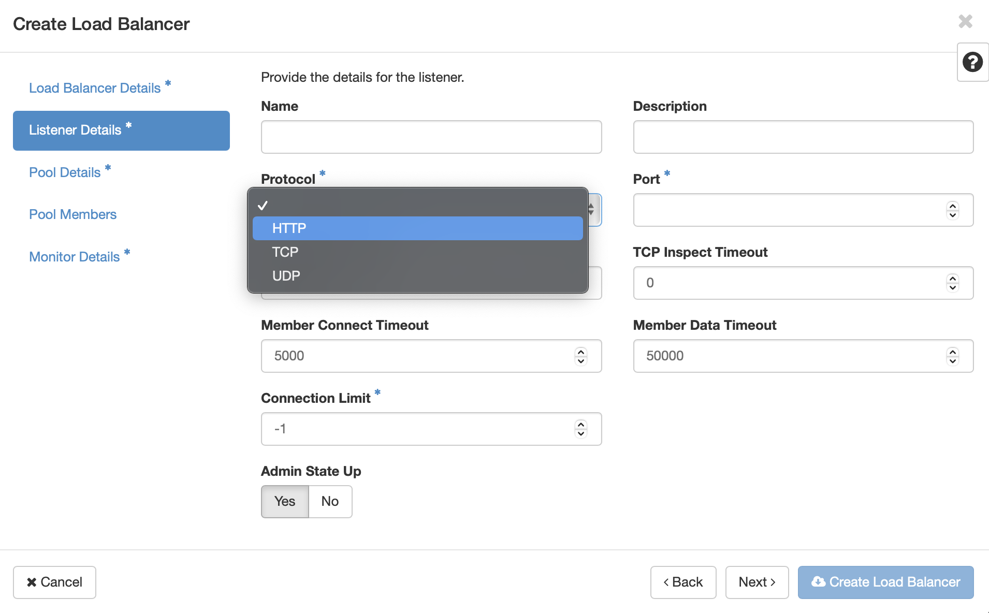
Task: Adjust the Member Connect Timeout stepper
Action: 581,356
